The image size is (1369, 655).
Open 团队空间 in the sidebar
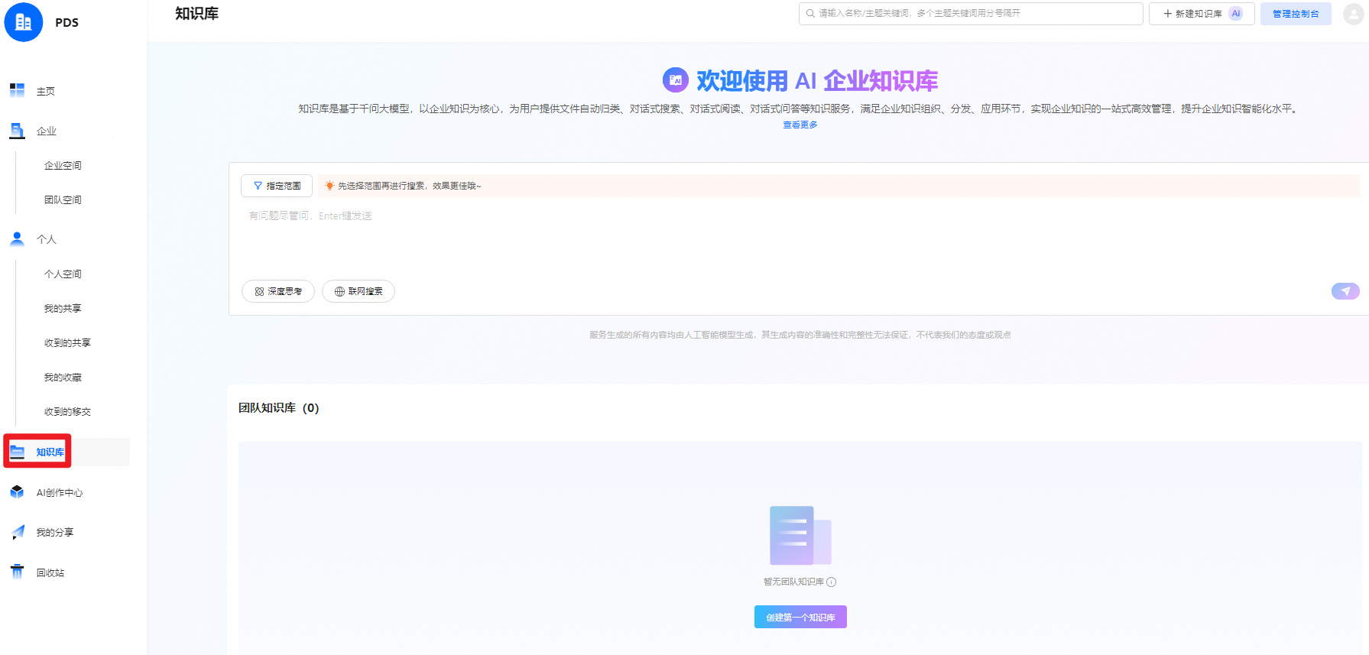63,200
